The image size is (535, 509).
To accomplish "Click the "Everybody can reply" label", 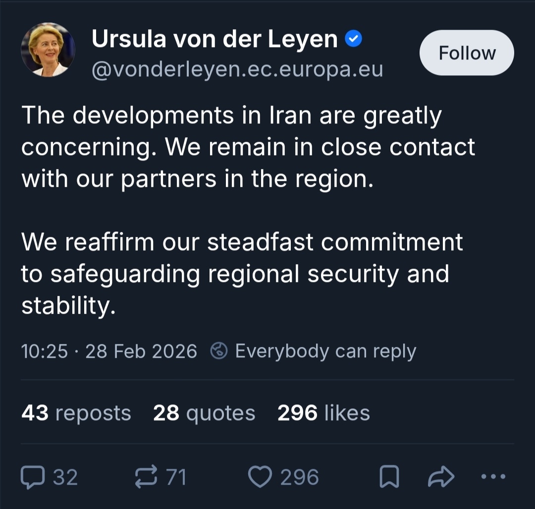I will [325, 351].
